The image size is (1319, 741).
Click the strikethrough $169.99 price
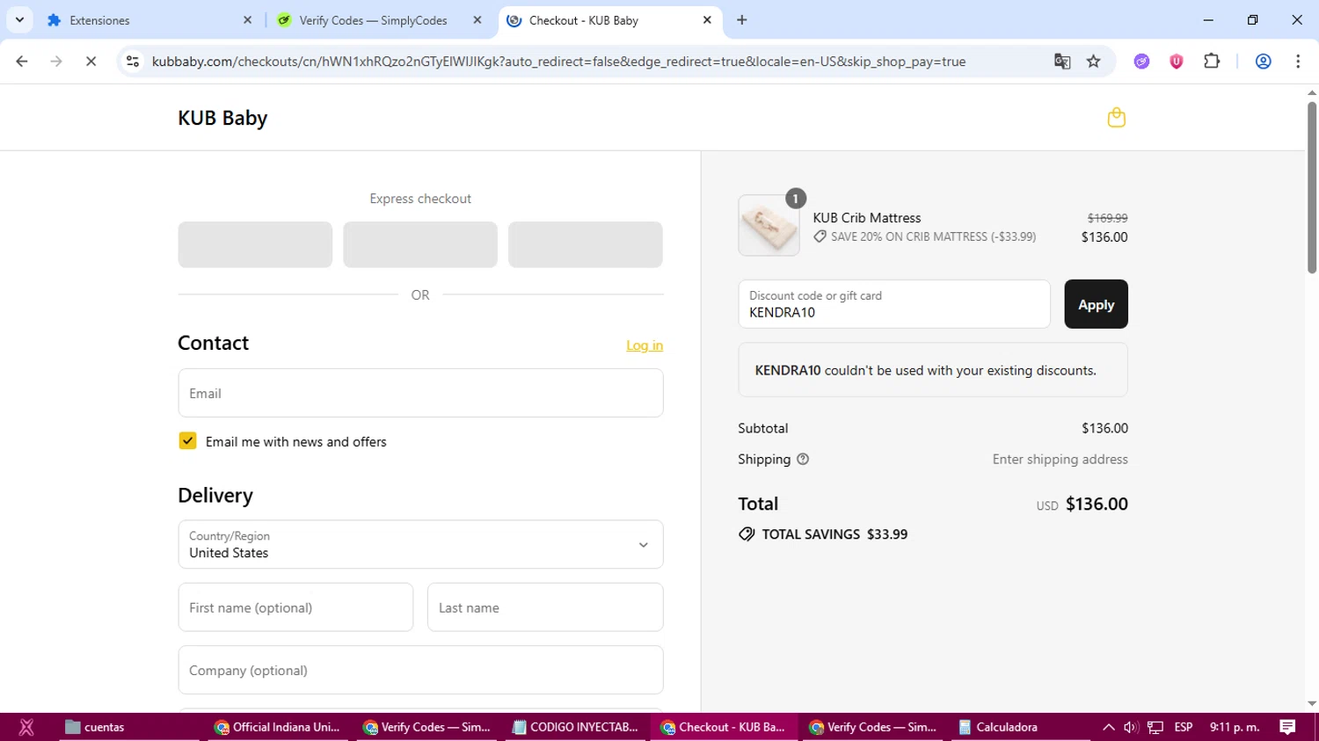[x=1107, y=218]
